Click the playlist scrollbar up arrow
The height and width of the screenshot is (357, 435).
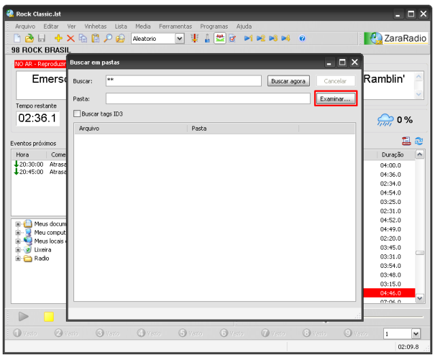419,154
